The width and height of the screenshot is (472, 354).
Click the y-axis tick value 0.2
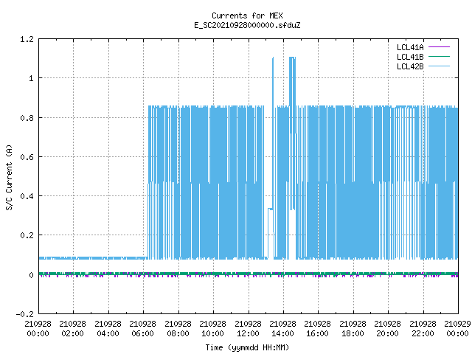click(27, 235)
